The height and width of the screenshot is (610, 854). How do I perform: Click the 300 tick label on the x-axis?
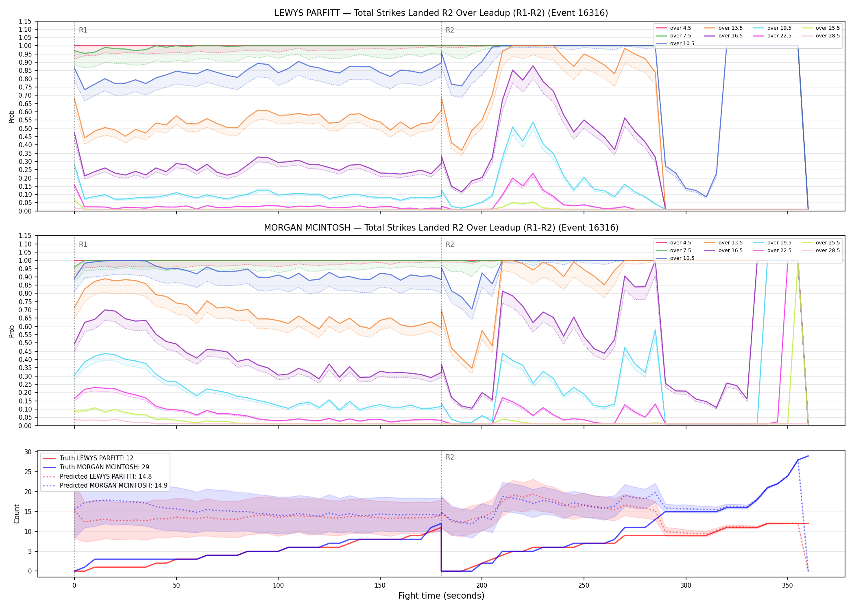(686, 586)
